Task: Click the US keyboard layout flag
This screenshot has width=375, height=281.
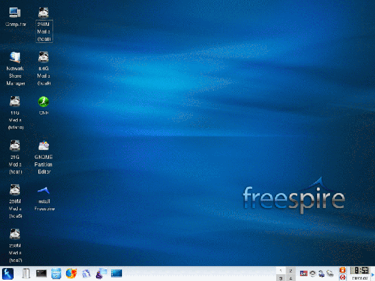Action: (303, 273)
